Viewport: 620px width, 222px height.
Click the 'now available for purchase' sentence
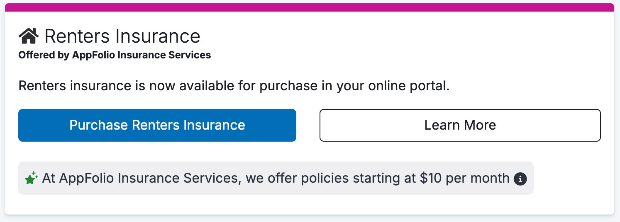pos(234,86)
